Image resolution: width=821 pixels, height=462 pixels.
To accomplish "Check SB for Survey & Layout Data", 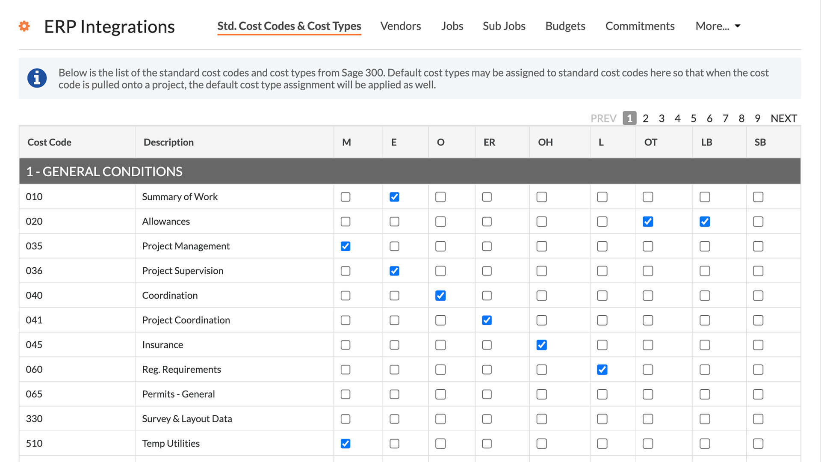I will click(x=758, y=419).
